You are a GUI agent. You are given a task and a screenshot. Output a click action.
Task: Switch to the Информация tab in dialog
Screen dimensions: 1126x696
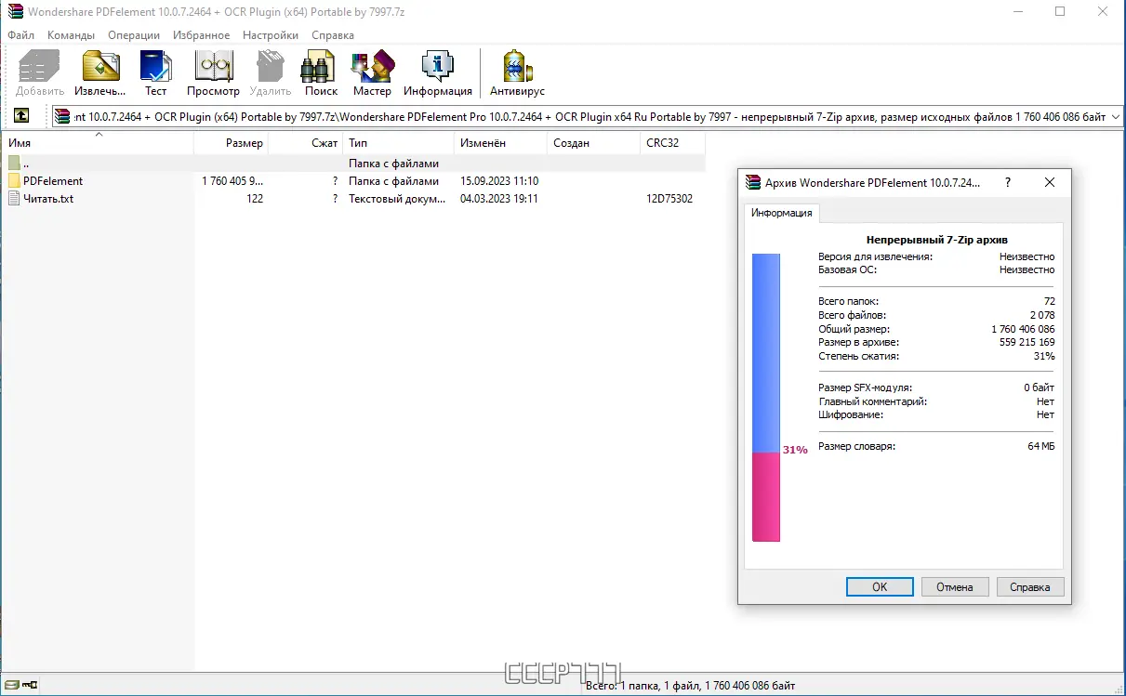(x=781, y=213)
